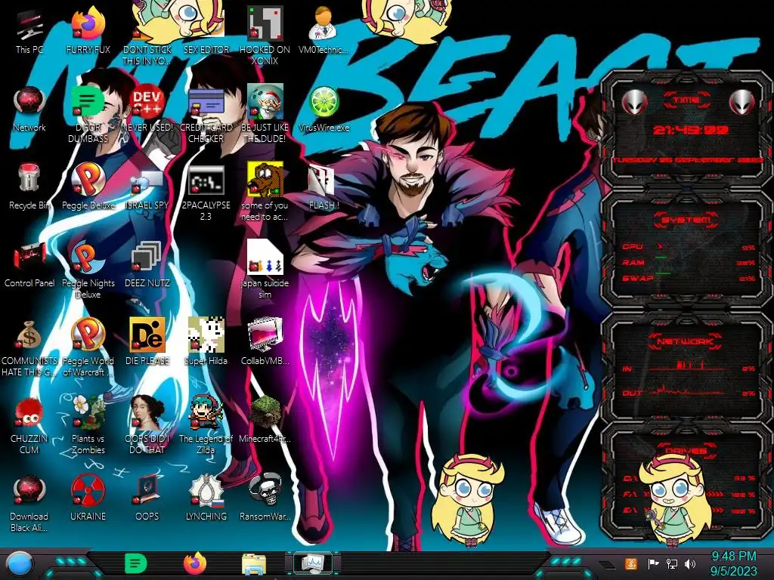
Task: Open the DEEZ NUTZ shortcut
Action: point(147,265)
